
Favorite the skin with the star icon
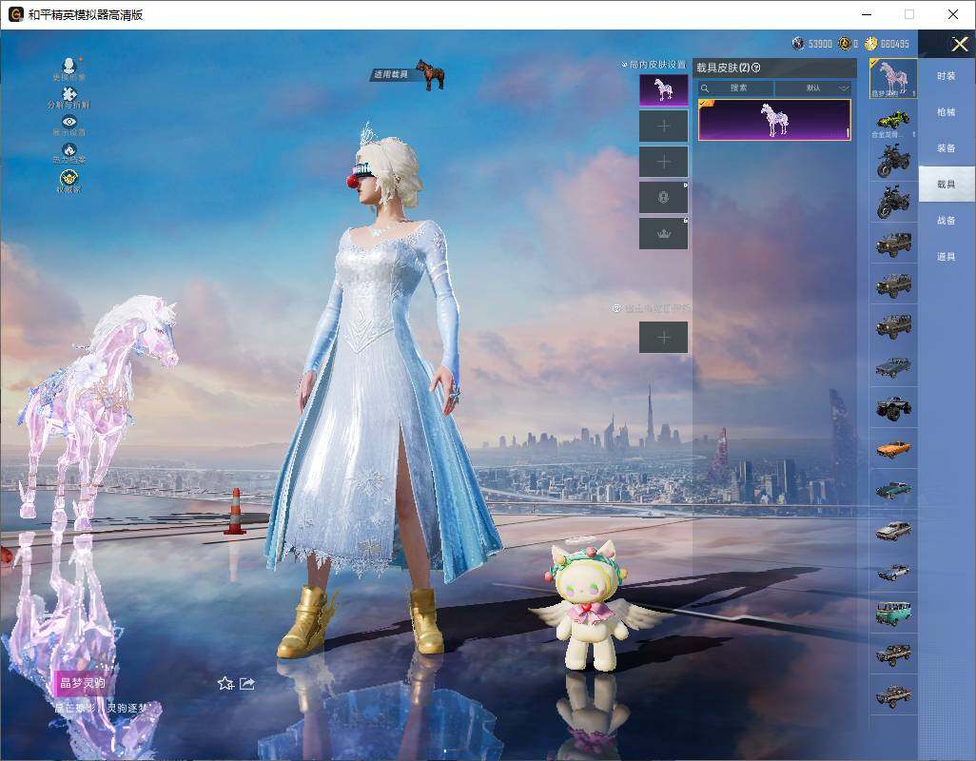(x=225, y=683)
